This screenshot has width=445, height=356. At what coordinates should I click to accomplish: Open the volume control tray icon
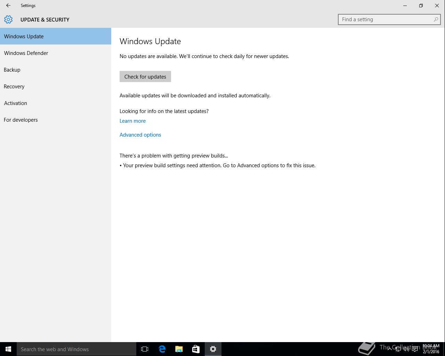(x=406, y=349)
